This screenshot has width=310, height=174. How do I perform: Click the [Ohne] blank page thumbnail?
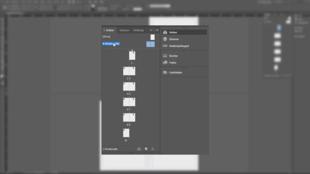pyautogui.click(x=152, y=37)
